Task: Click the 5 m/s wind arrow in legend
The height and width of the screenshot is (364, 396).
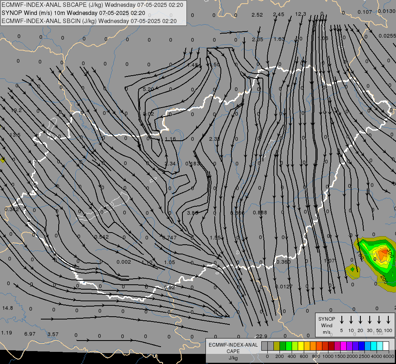Action: 341,320
